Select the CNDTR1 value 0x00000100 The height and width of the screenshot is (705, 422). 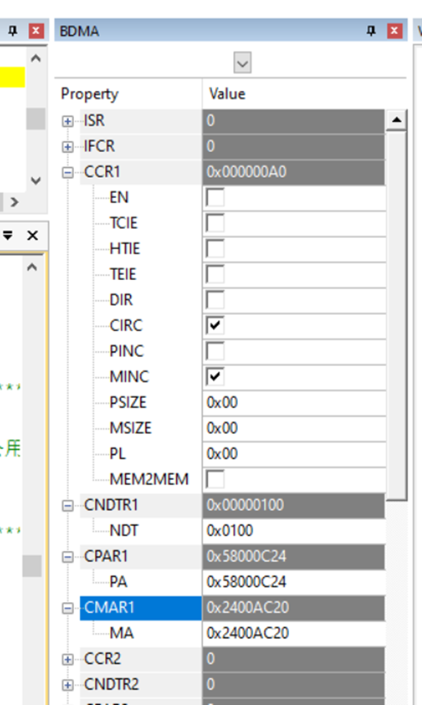click(x=294, y=505)
